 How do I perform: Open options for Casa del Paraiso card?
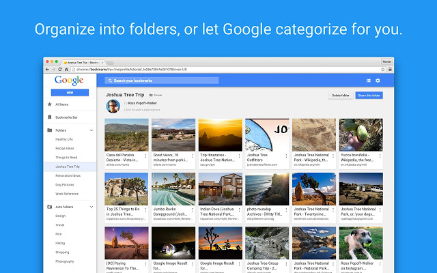(145, 156)
